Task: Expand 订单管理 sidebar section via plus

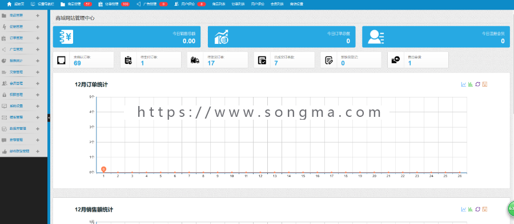Action: pyautogui.click(x=38, y=38)
